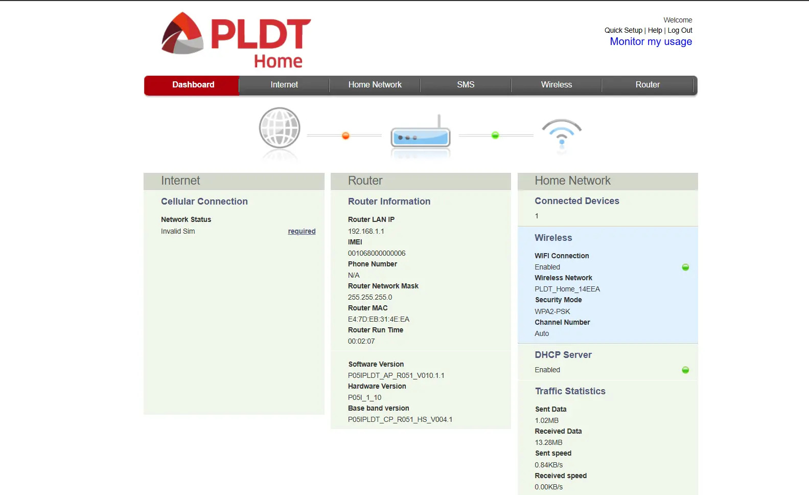
Task: Click the Welcome text at top
Action: 678,20
